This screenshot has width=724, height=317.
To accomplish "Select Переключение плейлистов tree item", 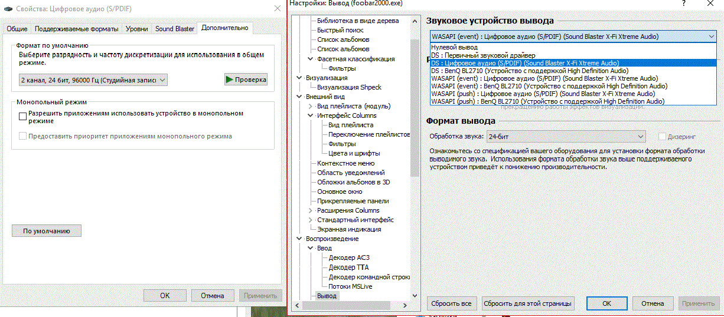I will pos(369,134).
